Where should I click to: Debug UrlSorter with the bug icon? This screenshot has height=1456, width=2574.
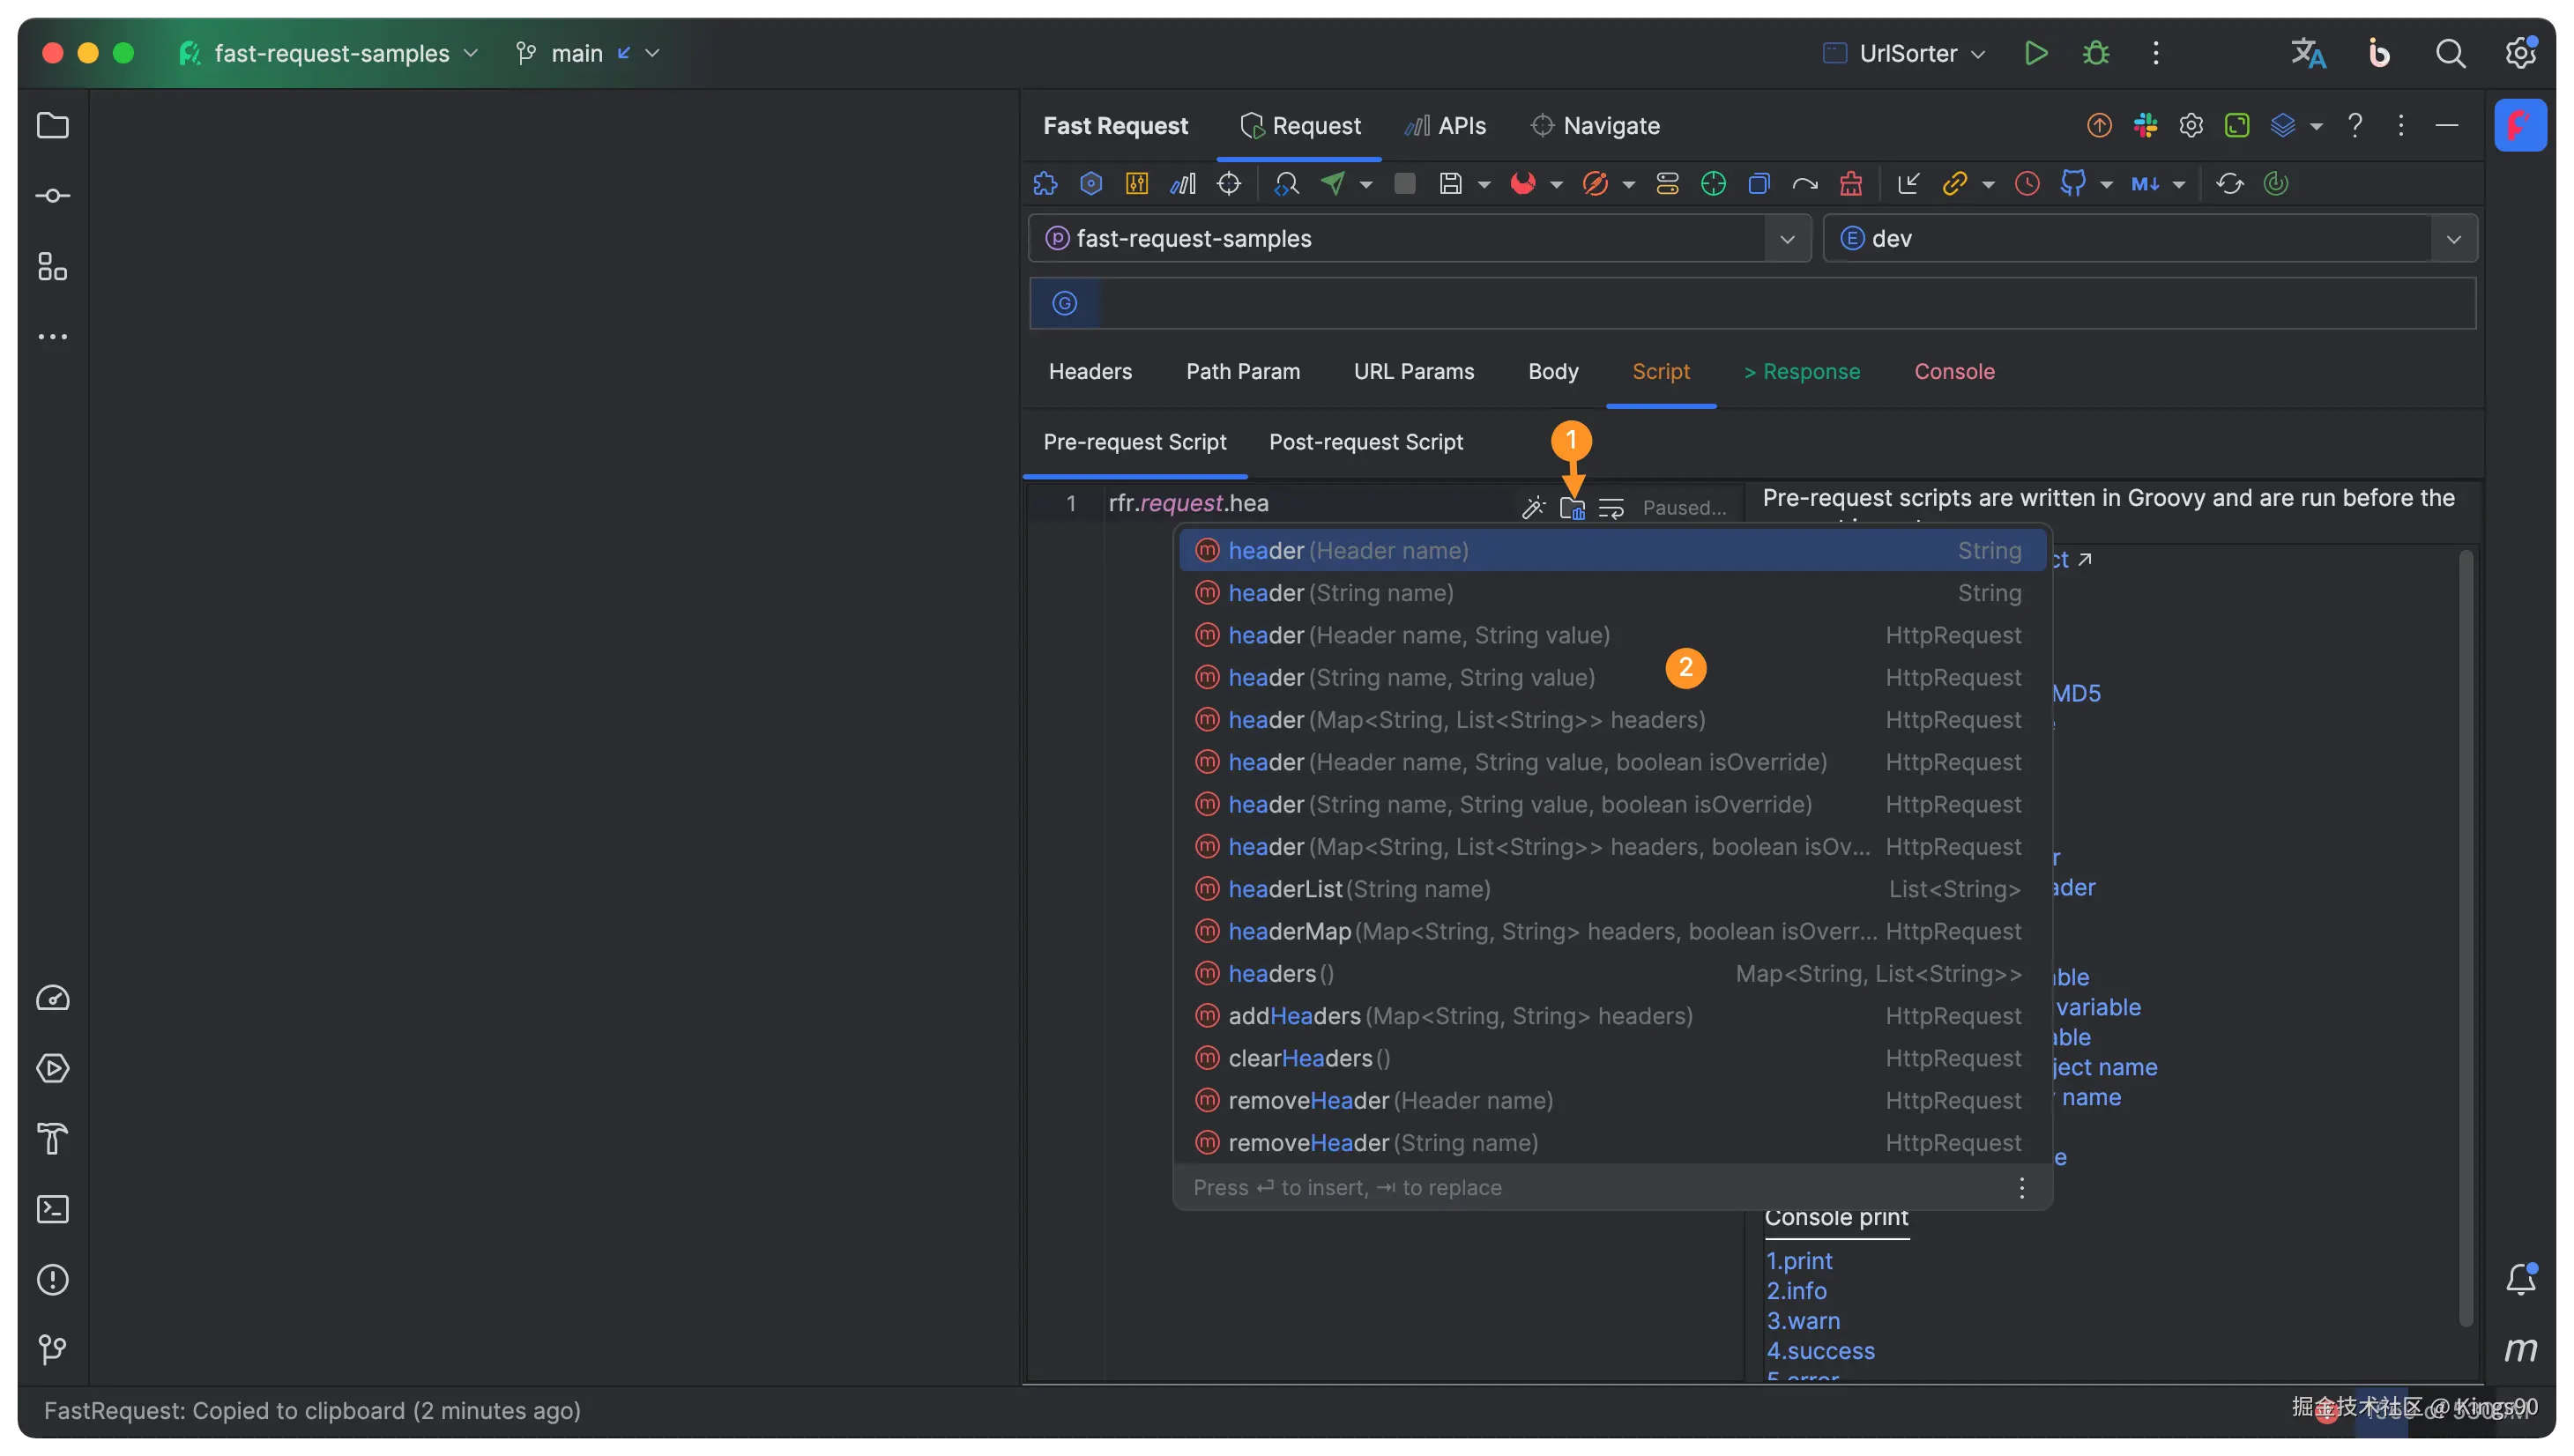point(2096,53)
